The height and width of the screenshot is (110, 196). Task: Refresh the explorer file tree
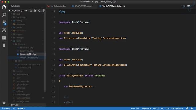tap(39, 11)
